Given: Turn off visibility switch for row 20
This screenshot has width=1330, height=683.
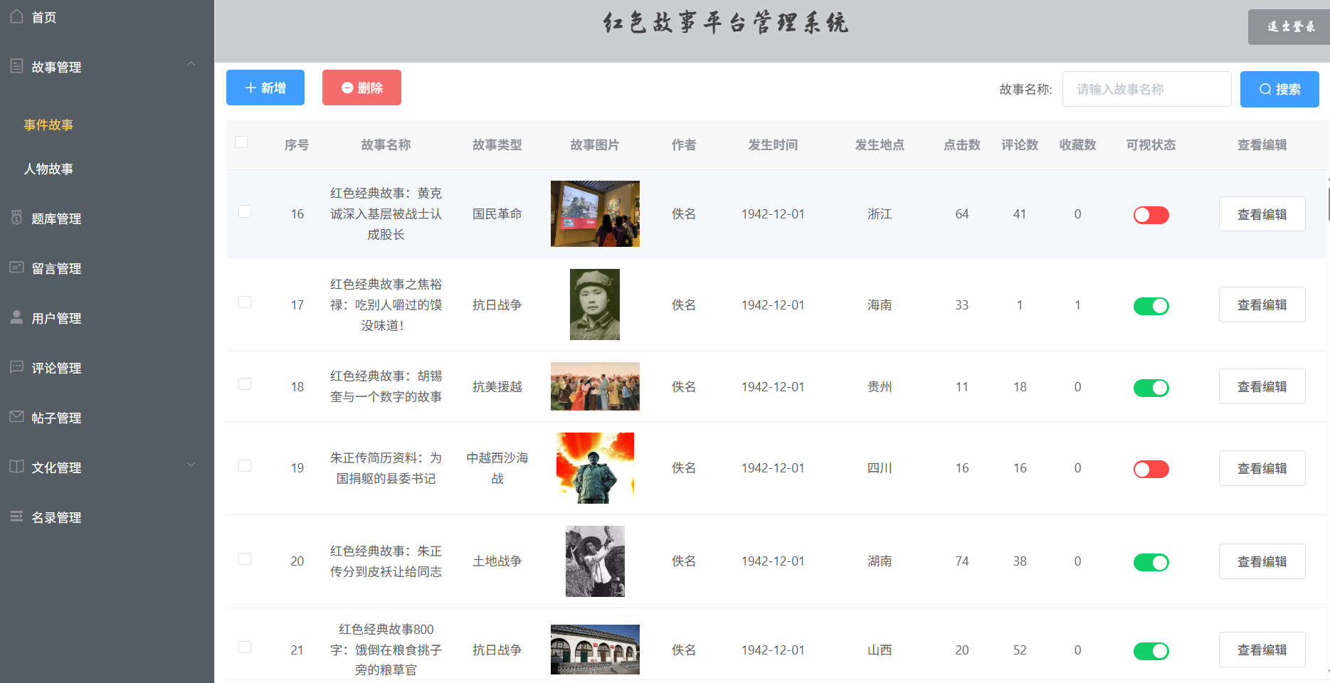Looking at the screenshot, I should (x=1151, y=562).
